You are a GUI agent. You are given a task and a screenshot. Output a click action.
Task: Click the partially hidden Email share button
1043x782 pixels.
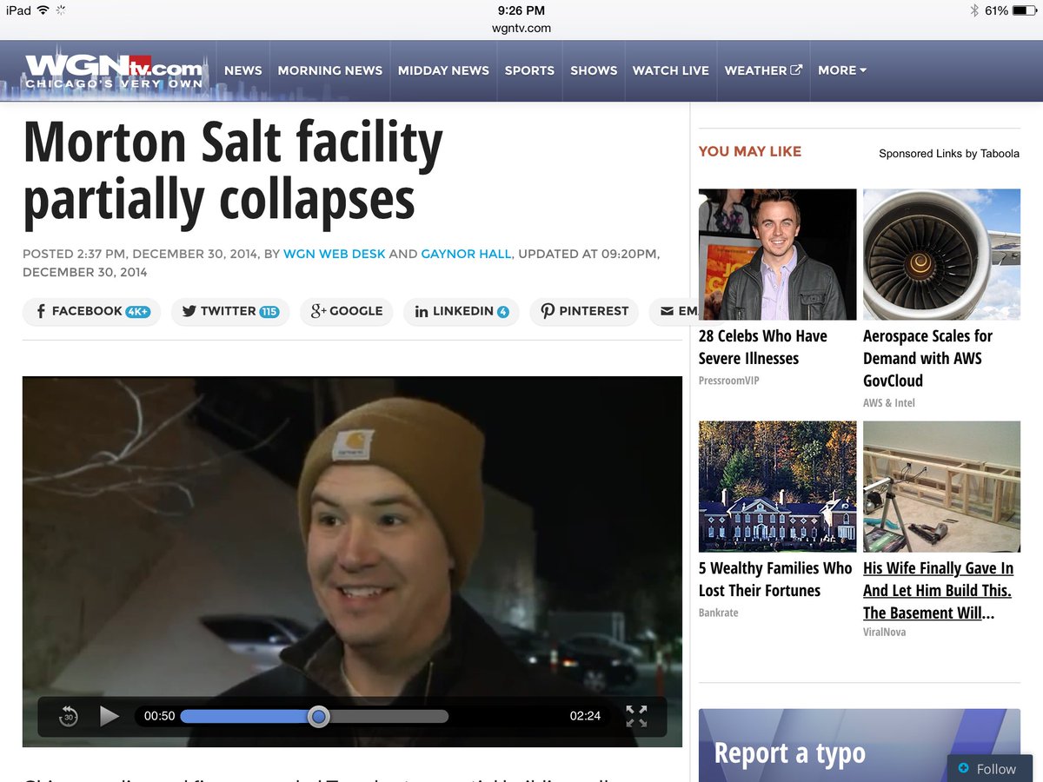[674, 311]
